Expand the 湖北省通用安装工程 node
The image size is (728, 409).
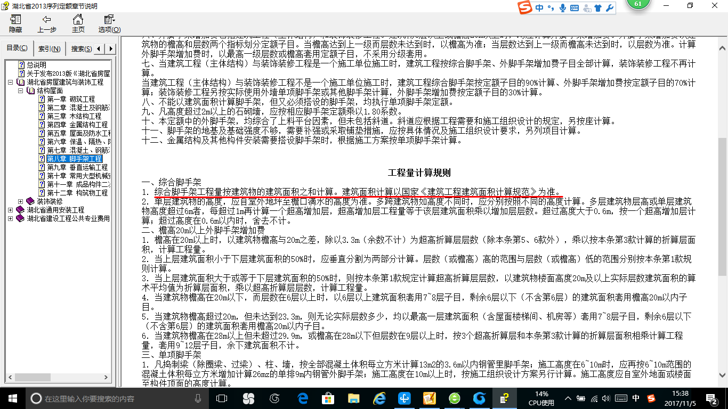(x=11, y=210)
